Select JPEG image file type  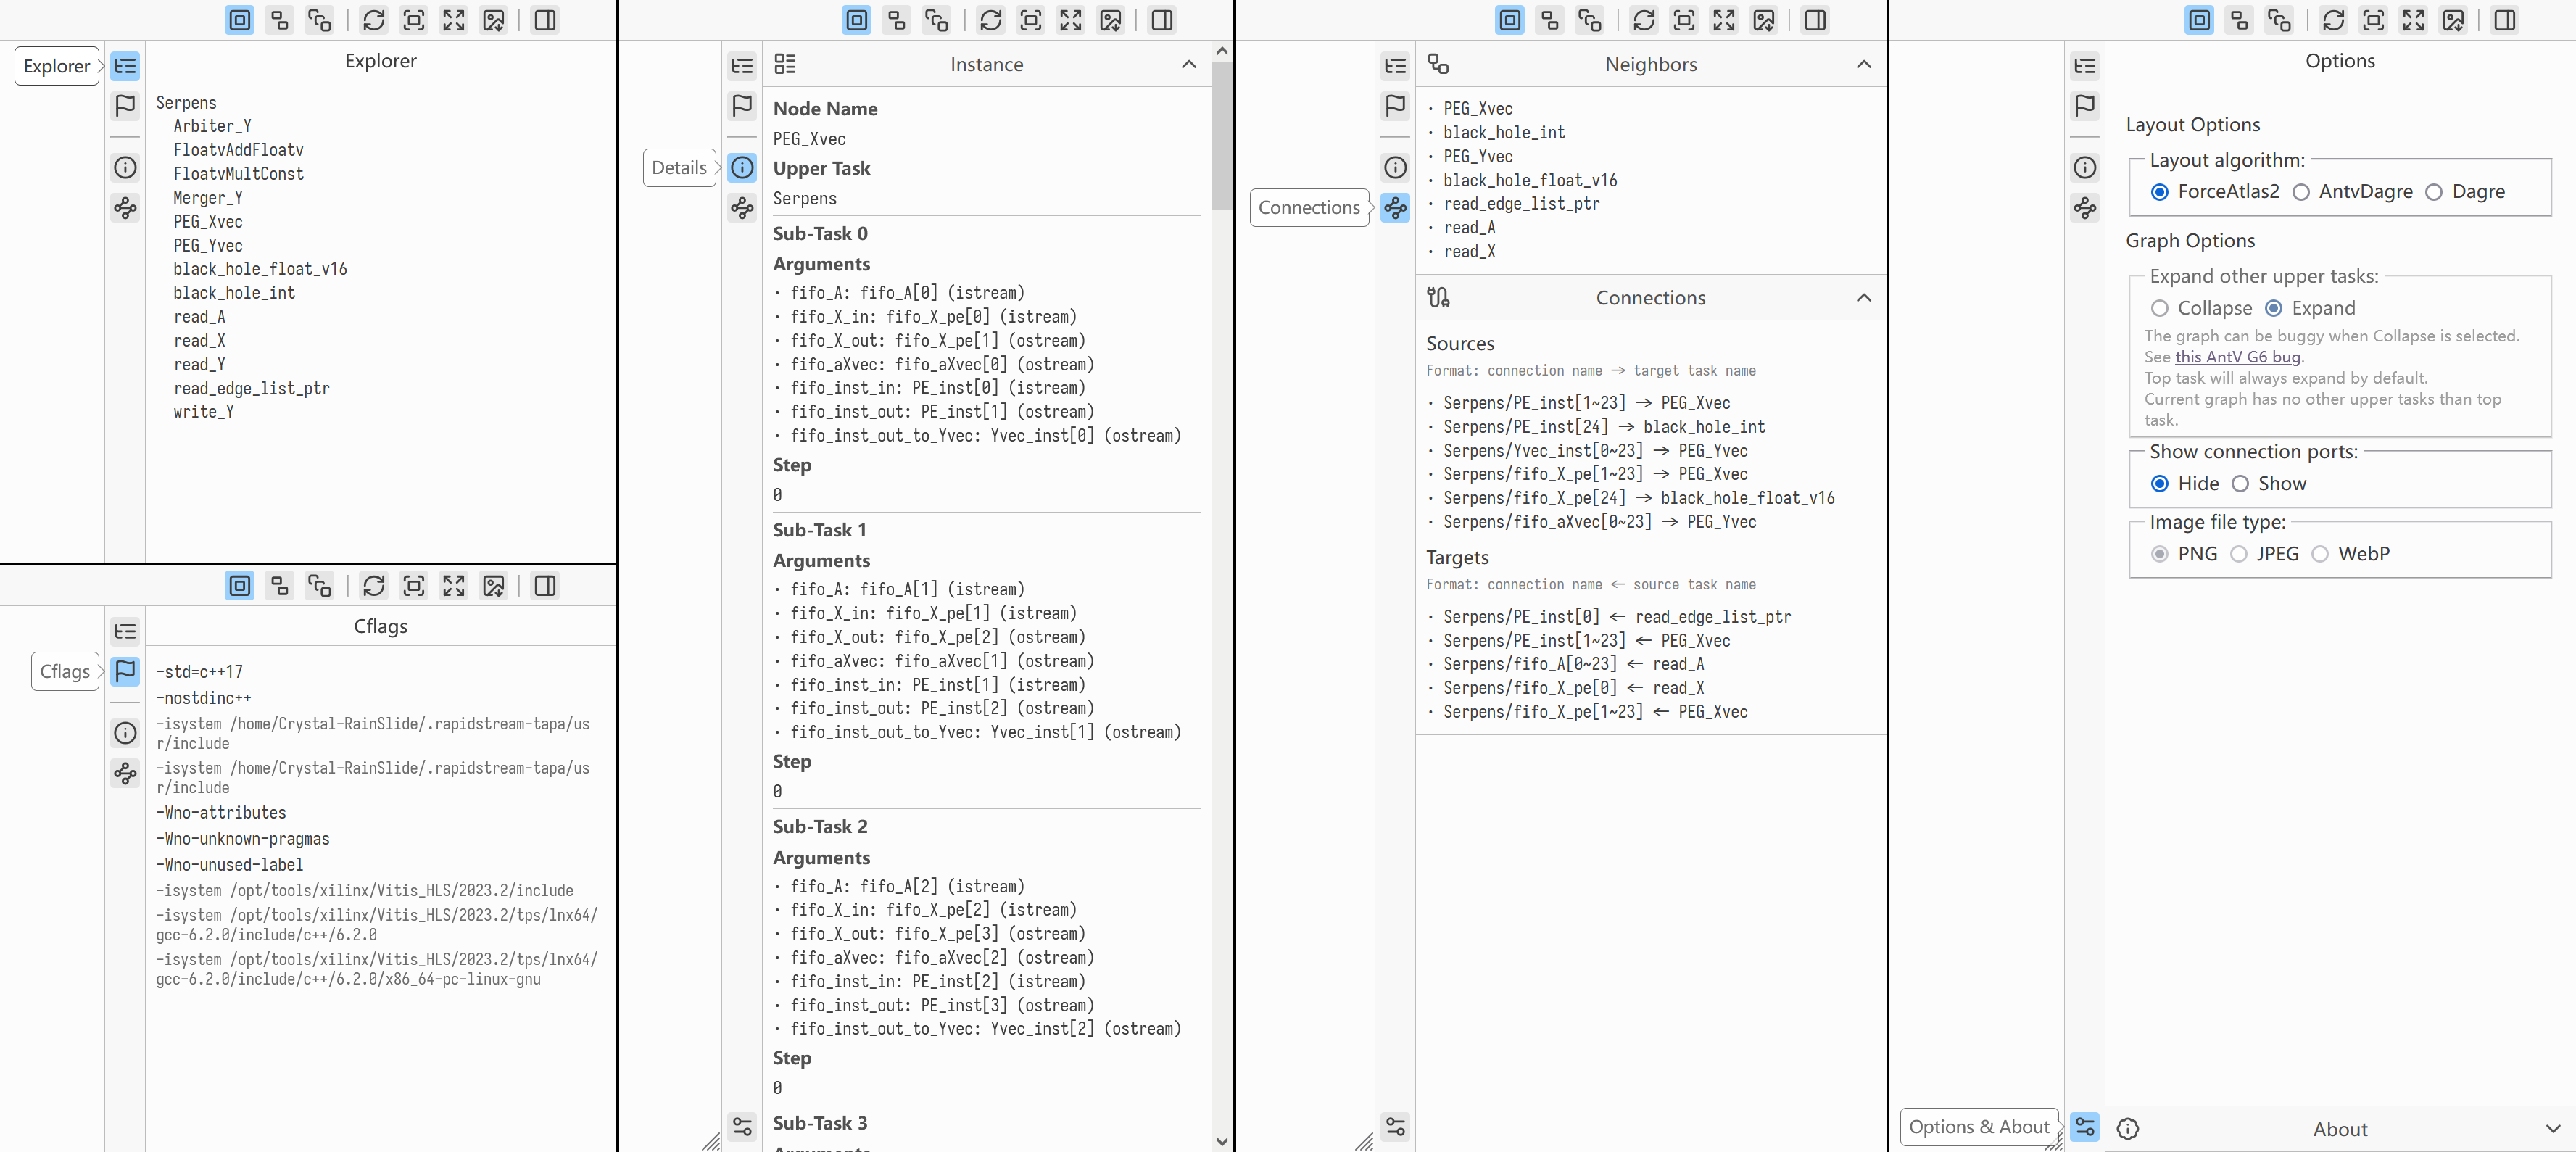2239,554
